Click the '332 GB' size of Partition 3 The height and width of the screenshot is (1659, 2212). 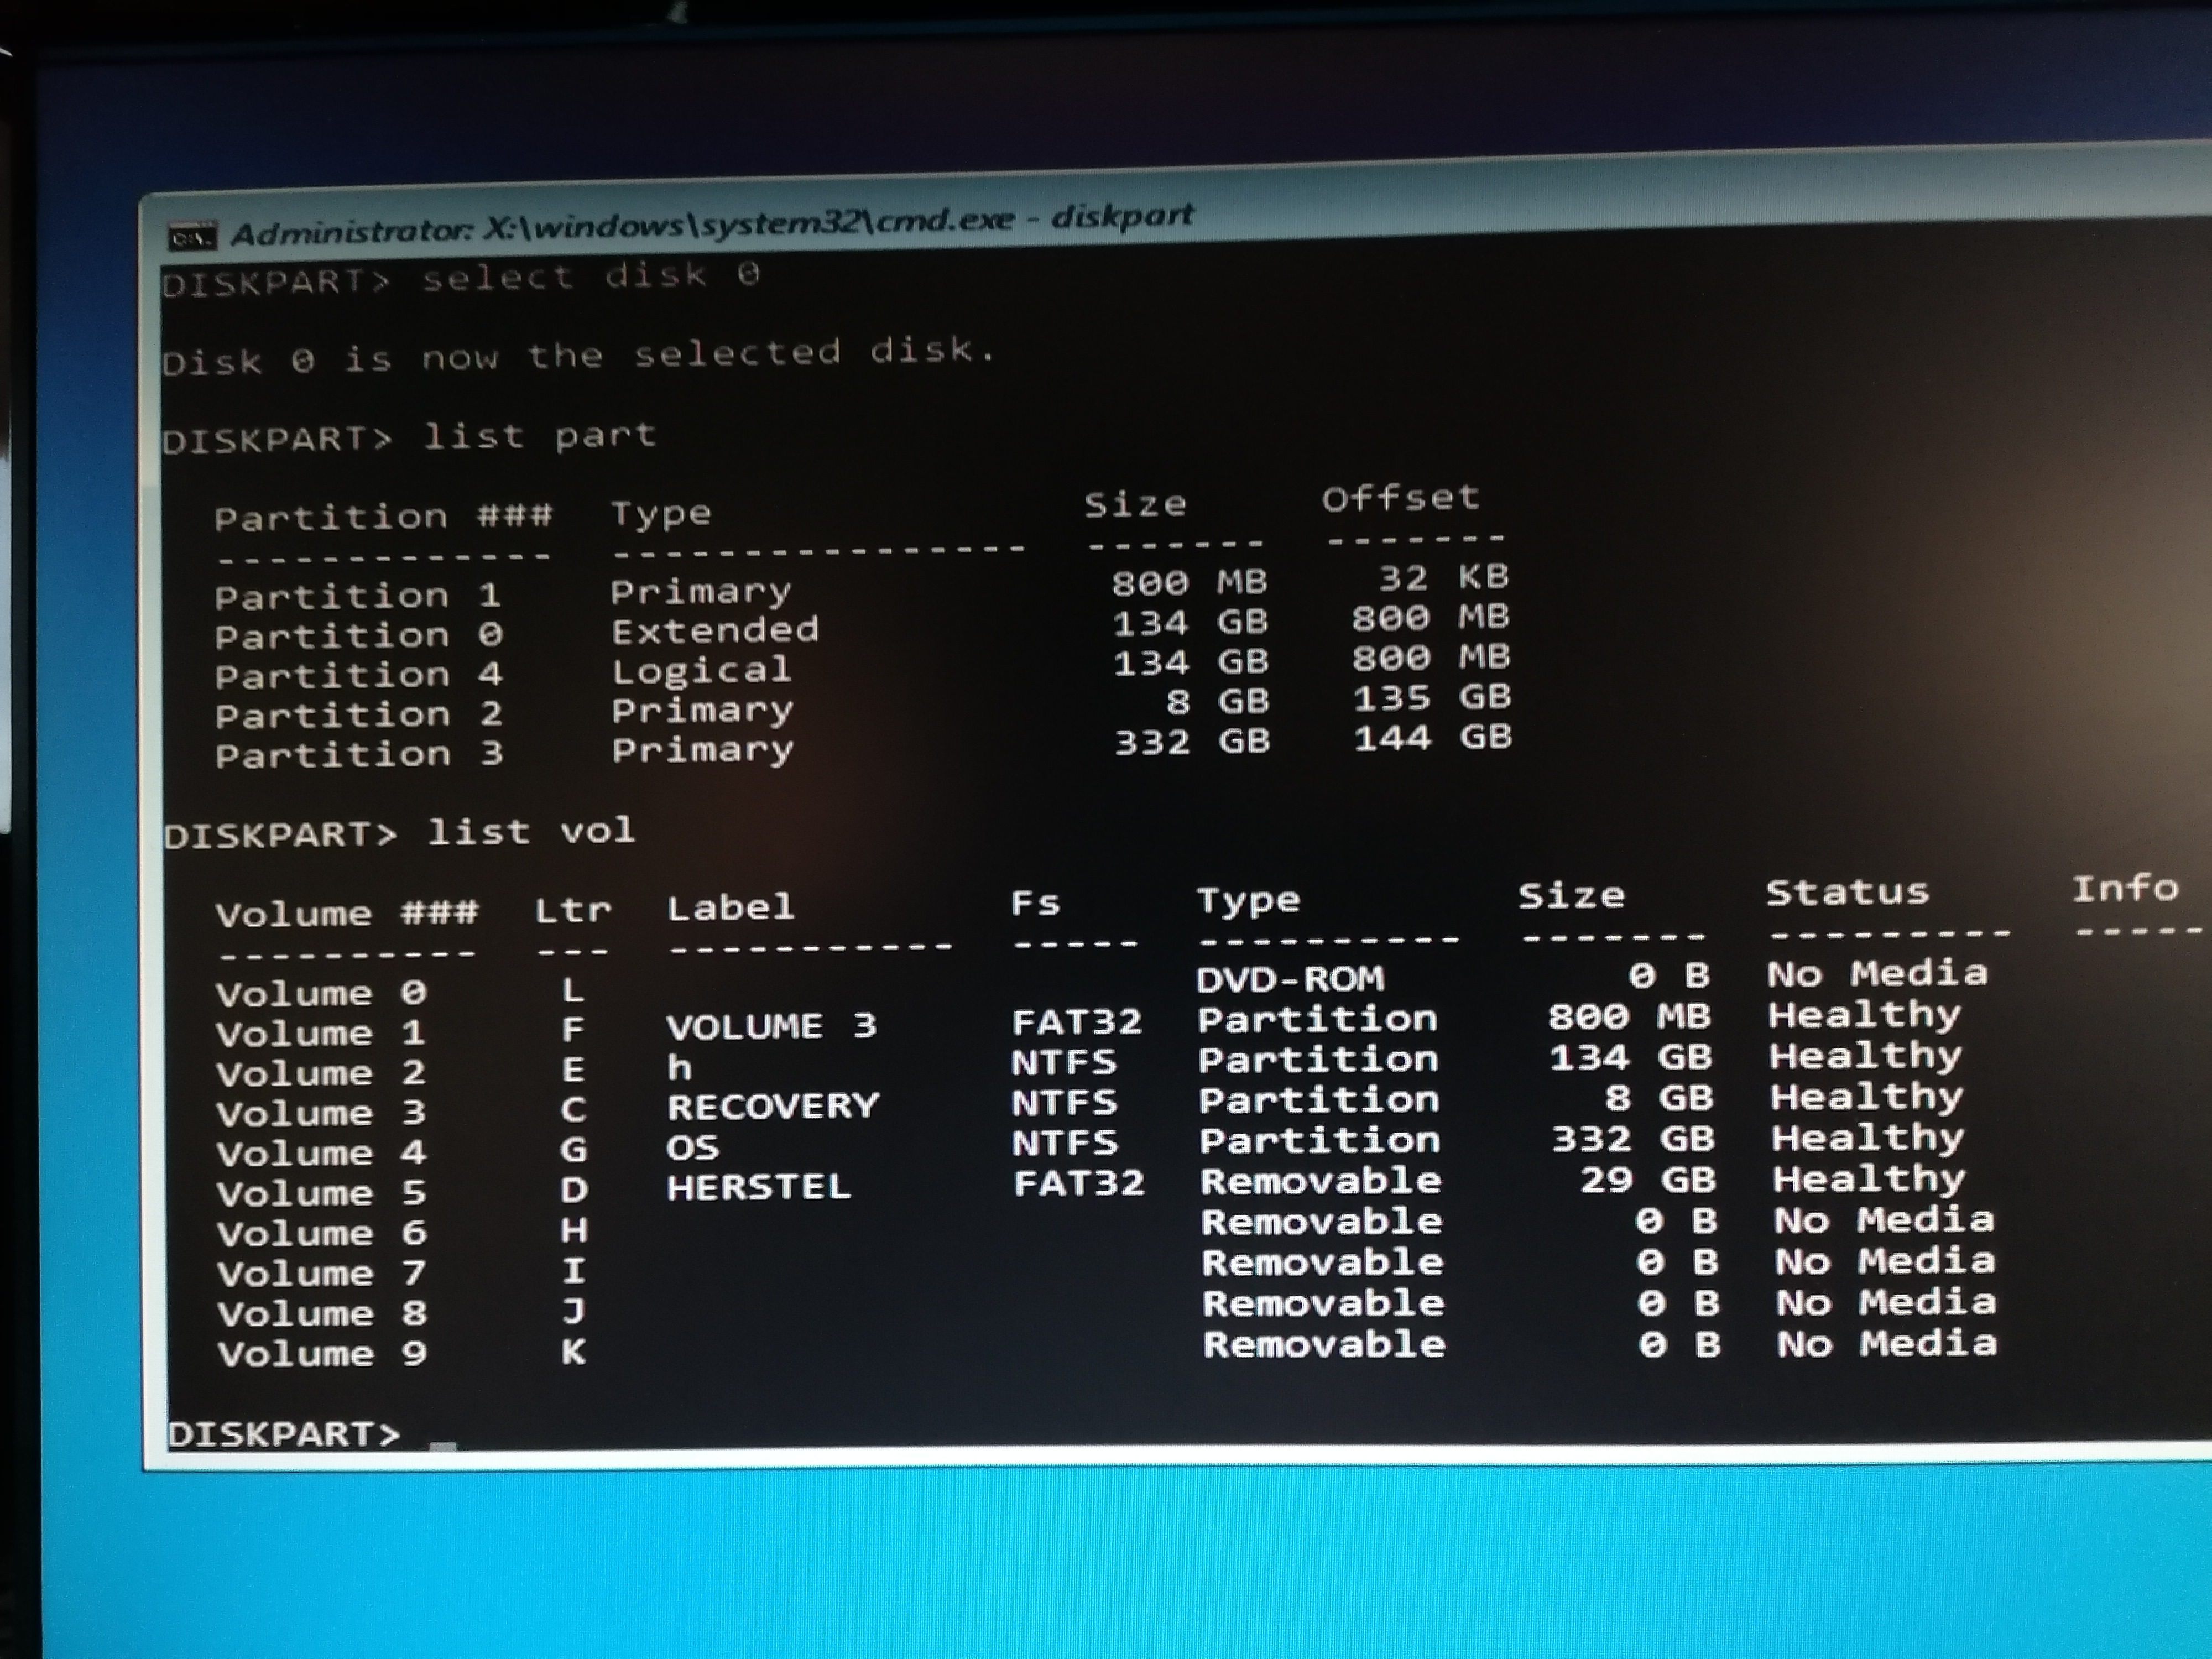tap(1192, 742)
